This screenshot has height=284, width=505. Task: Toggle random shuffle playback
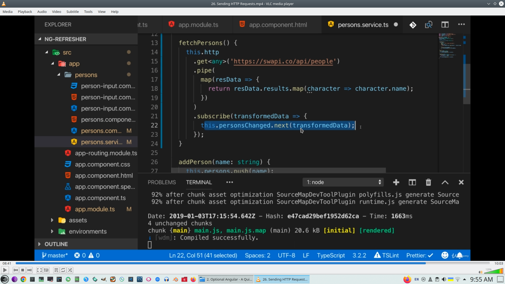coord(70,270)
